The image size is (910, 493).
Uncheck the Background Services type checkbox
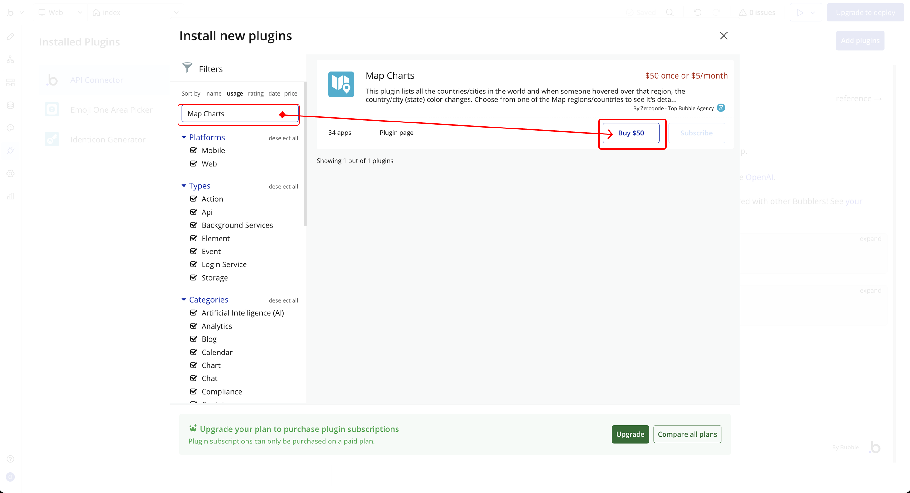pos(193,225)
